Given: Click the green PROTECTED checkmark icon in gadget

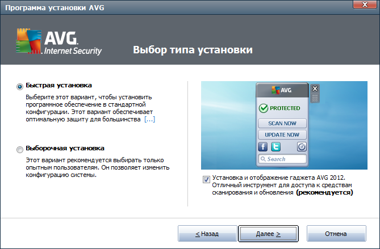Looking at the screenshot, I should [x=264, y=108].
